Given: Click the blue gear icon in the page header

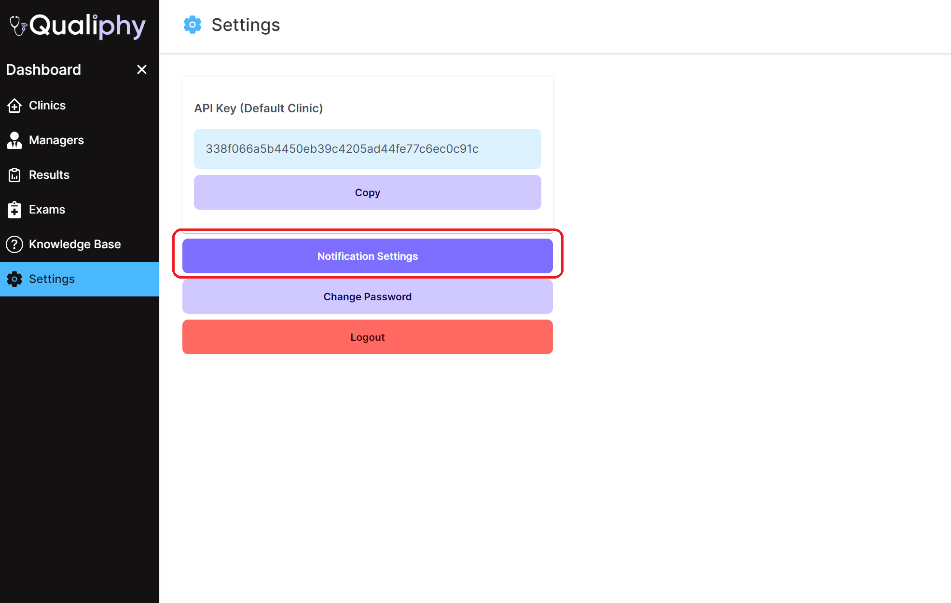Looking at the screenshot, I should 193,25.
